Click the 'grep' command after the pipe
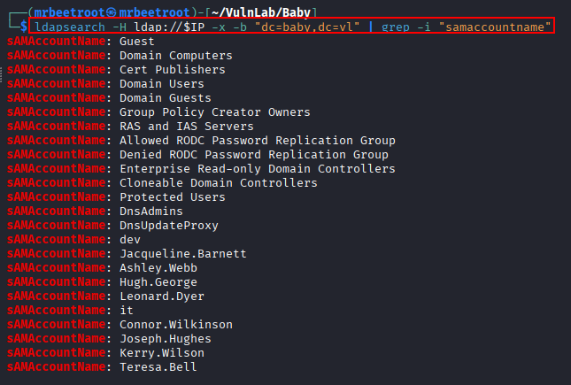The height and width of the screenshot is (385, 571). point(396,27)
